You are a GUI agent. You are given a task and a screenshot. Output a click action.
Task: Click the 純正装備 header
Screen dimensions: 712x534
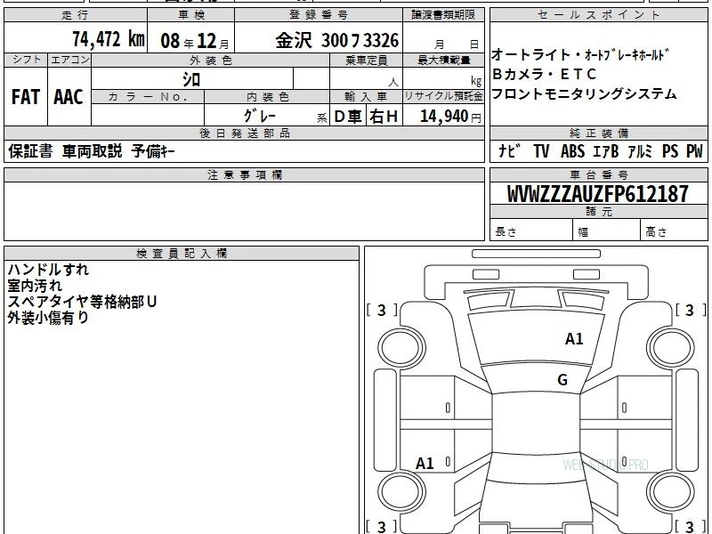[x=599, y=133]
